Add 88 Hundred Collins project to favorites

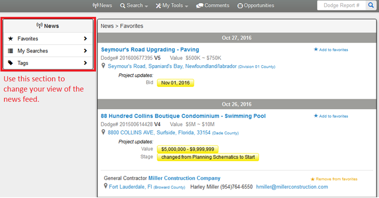(331, 116)
